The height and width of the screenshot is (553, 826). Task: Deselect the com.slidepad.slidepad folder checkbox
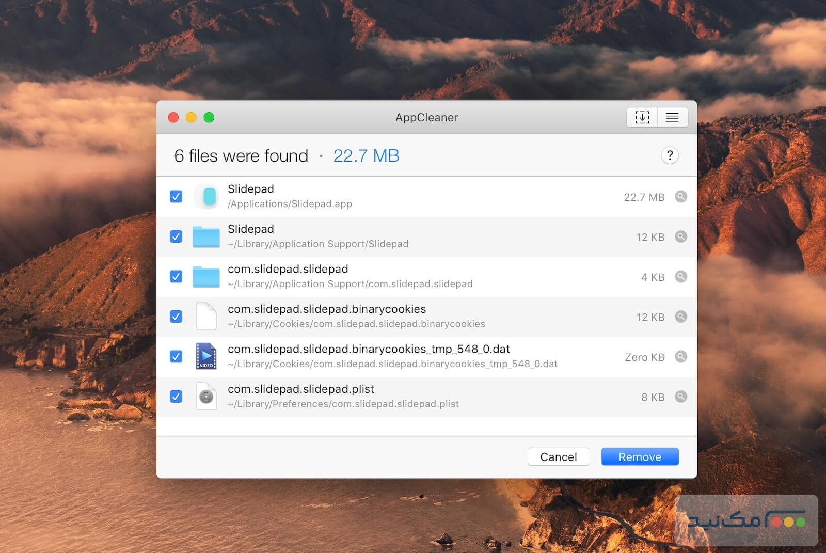click(x=176, y=277)
